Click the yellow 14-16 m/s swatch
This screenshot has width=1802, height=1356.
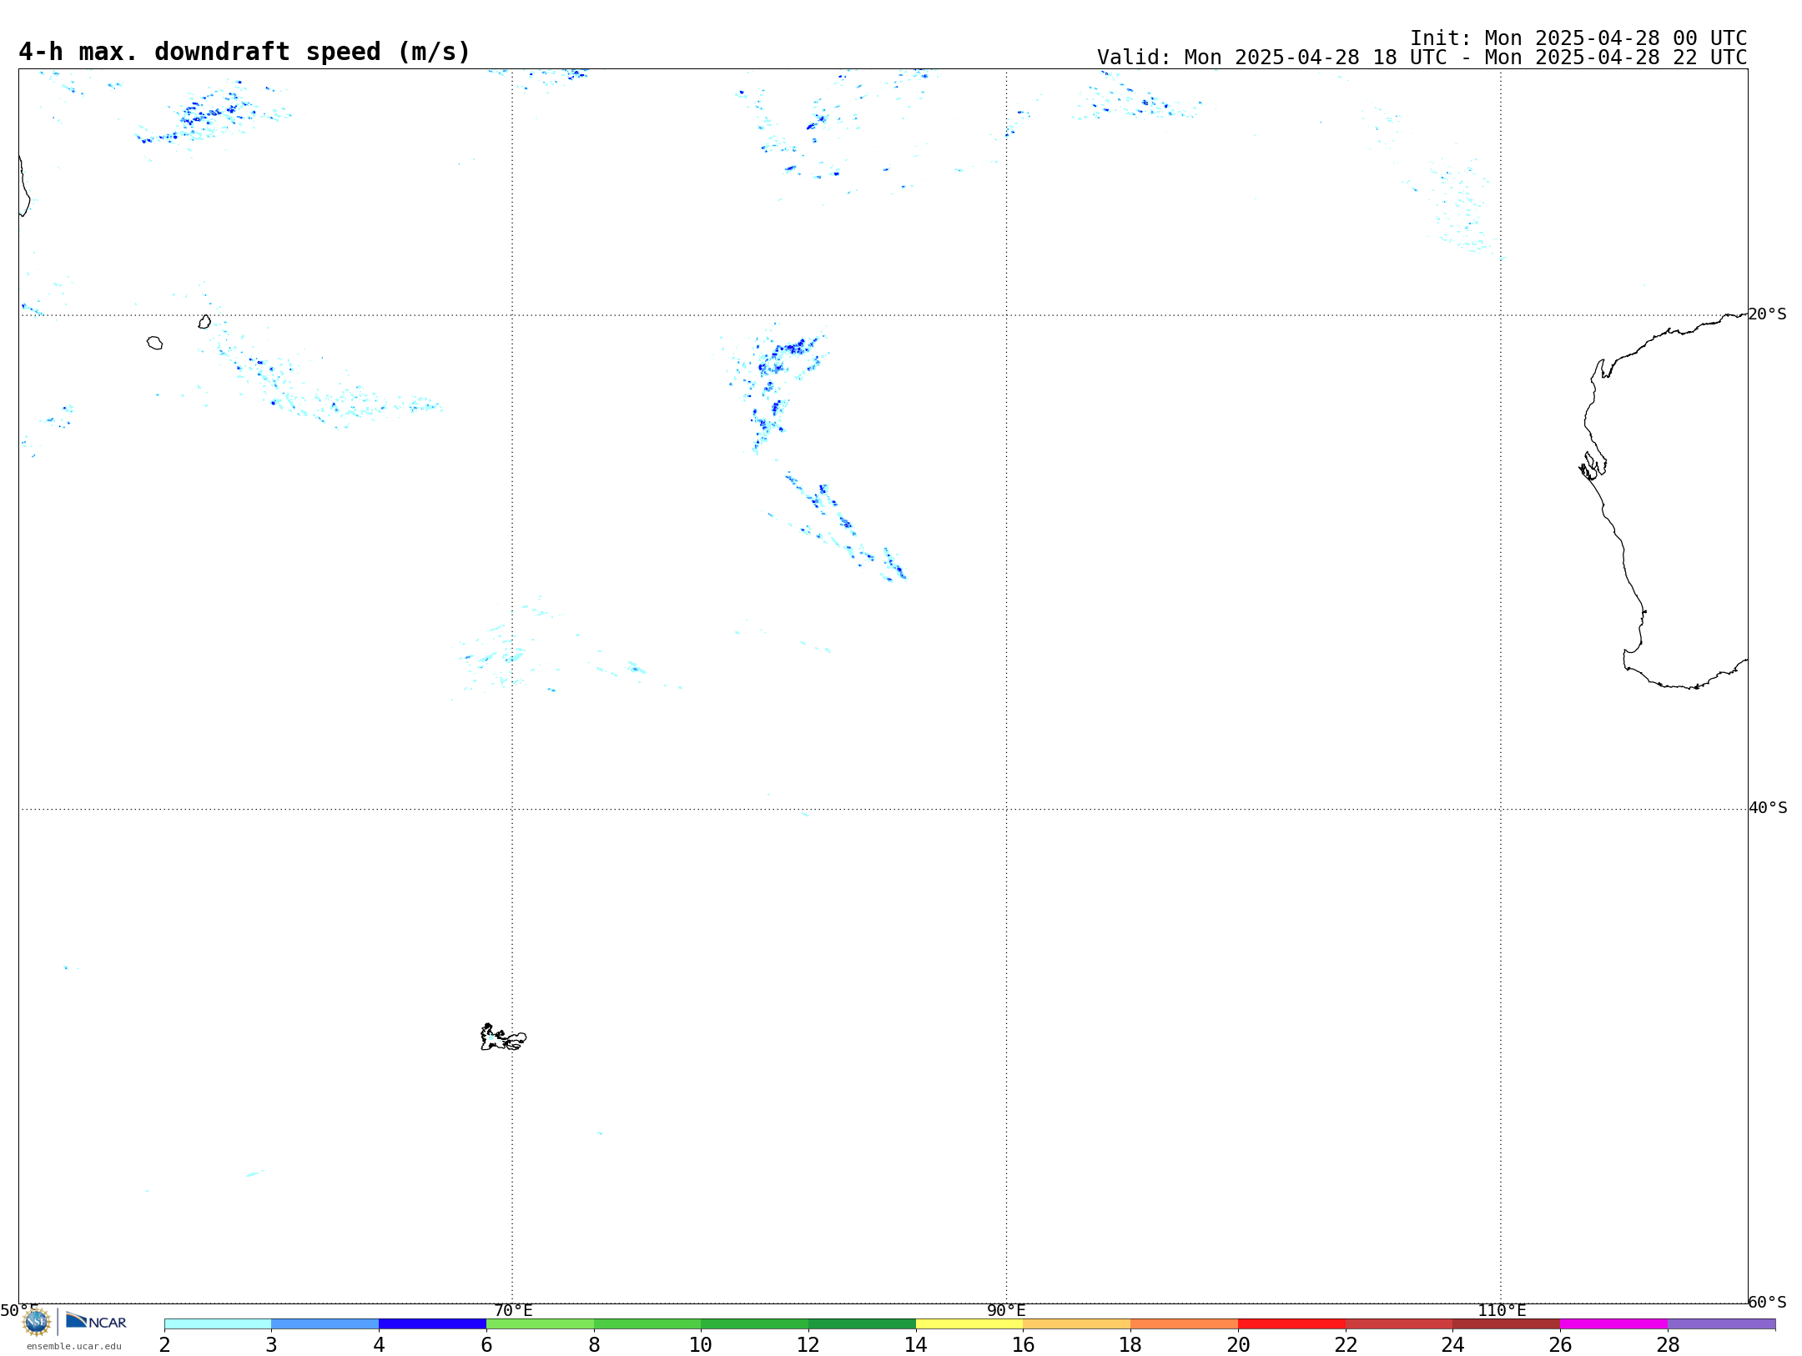[969, 1323]
